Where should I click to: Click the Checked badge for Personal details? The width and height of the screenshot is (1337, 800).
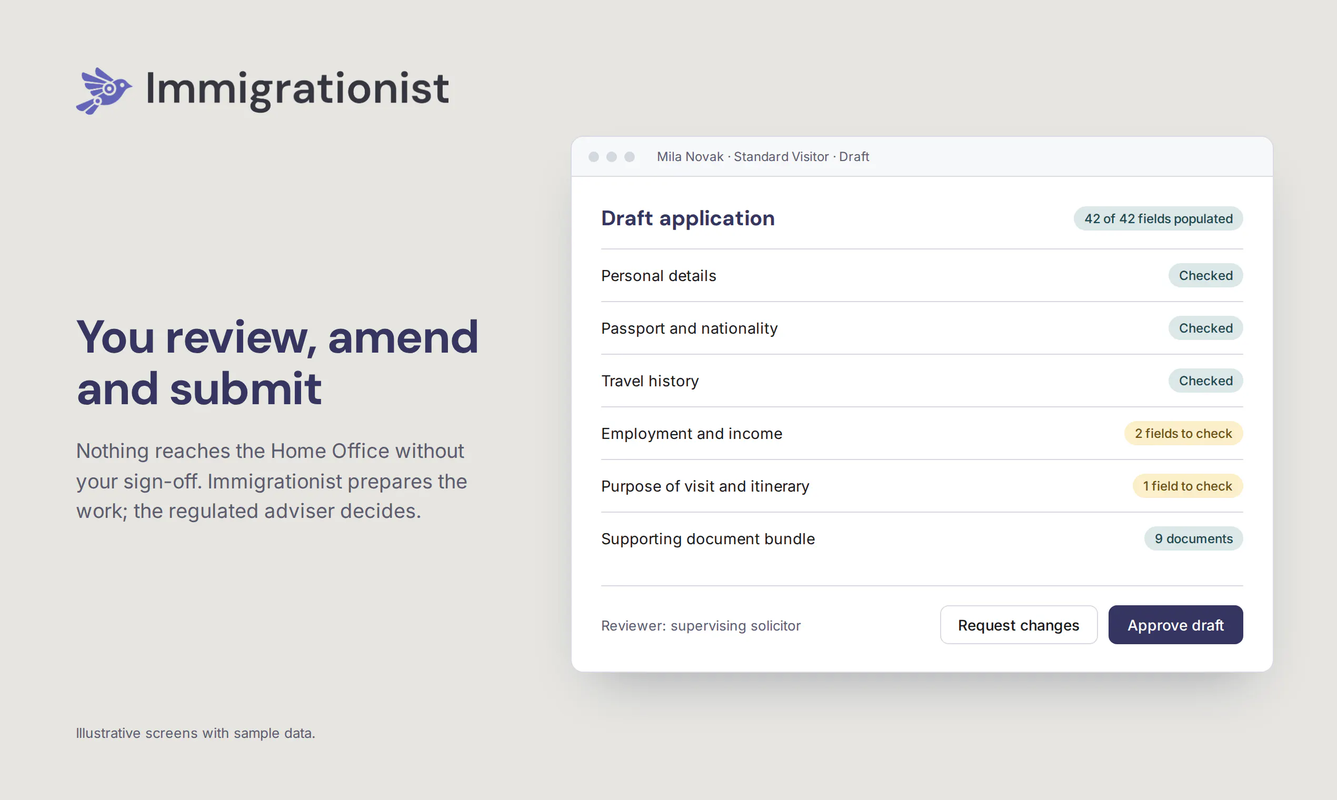1205,275
